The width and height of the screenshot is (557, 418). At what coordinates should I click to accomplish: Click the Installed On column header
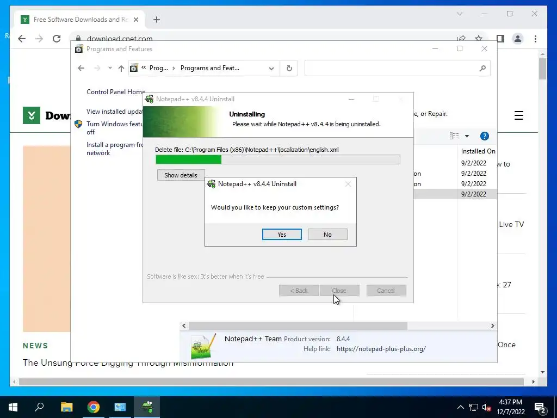point(477,151)
